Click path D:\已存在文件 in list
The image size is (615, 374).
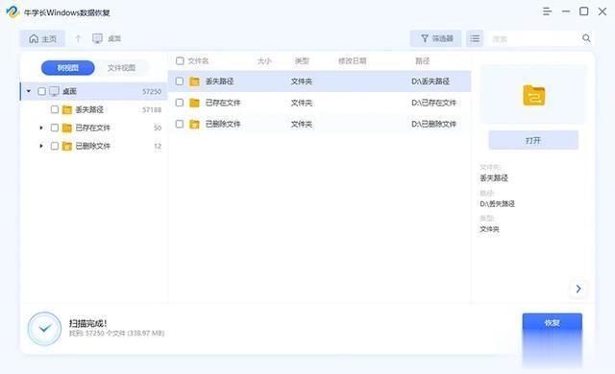pyautogui.click(x=433, y=103)
